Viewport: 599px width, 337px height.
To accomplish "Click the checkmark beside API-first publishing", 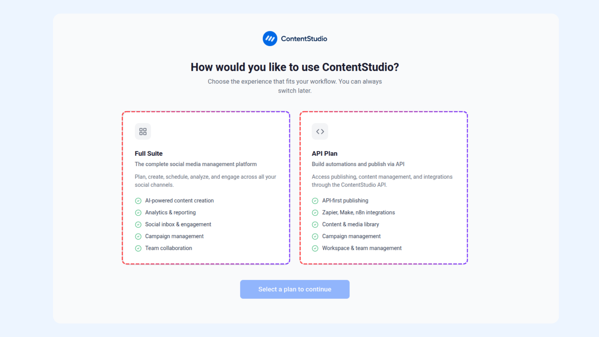I will pos(315,201).
